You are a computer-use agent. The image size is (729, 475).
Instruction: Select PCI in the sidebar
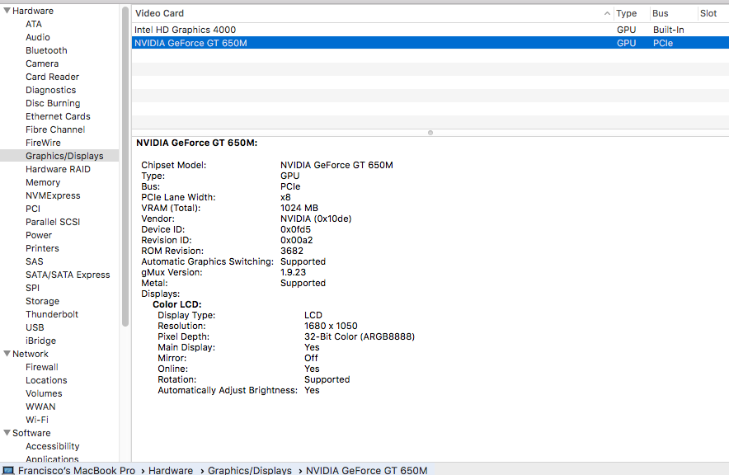[x=33, y=209]
